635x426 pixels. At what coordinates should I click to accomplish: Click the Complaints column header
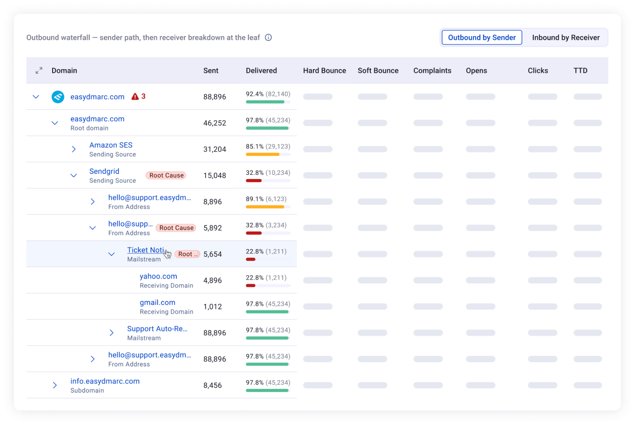pos(433,71)
